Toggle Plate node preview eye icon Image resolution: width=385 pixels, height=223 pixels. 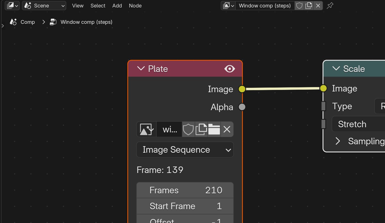click(230, 69)
